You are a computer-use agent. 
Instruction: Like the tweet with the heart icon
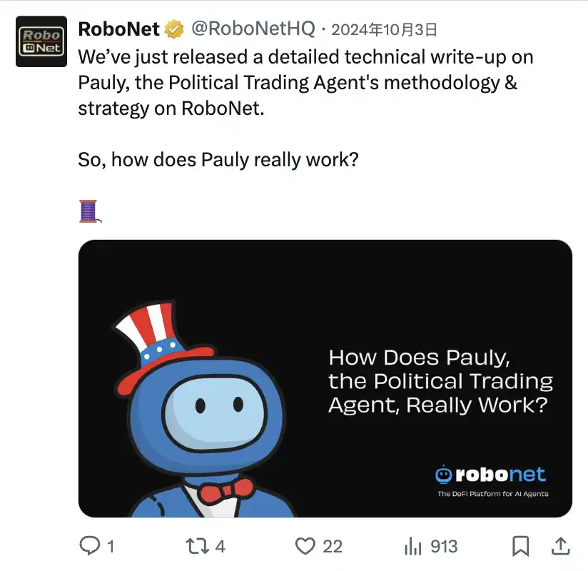click(306, 546)
